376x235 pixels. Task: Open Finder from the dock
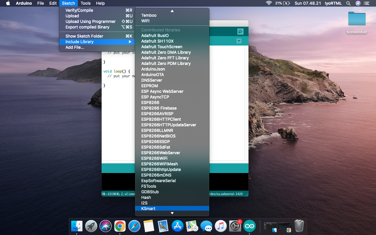(x=77, y=226)
